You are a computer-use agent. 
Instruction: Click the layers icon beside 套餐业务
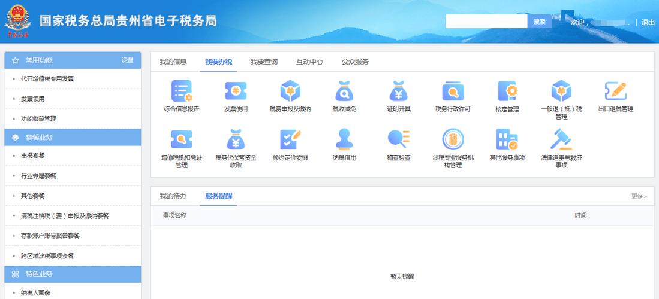pos(16,137)
